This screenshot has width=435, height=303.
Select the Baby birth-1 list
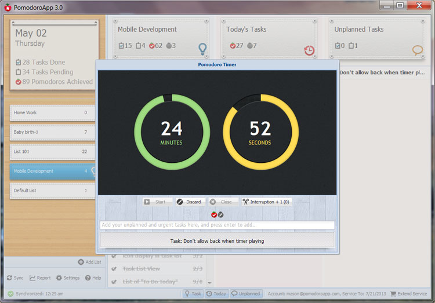[52, 132]
